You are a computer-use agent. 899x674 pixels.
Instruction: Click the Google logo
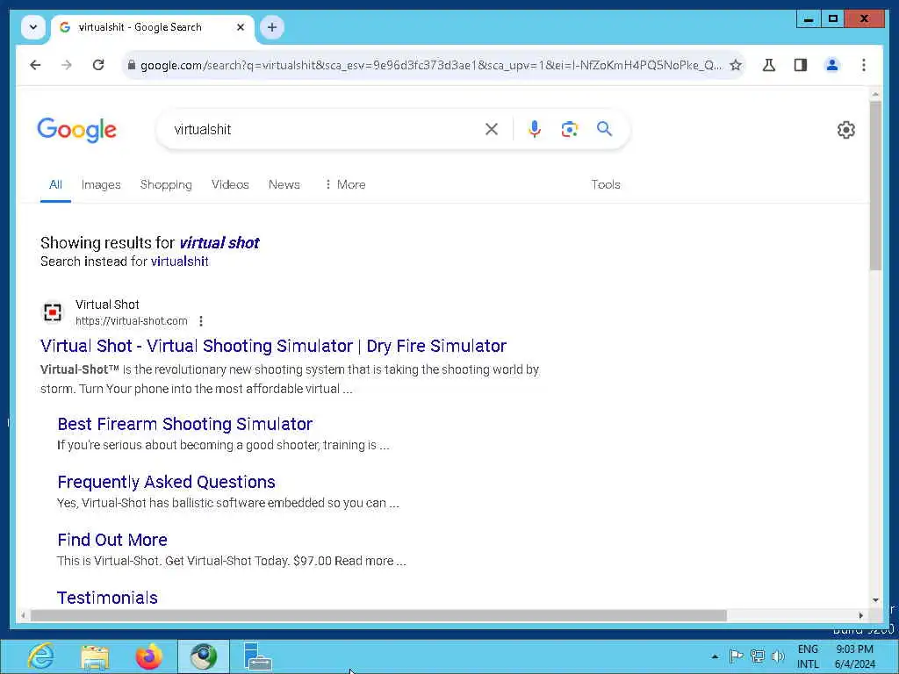(77, 130)
